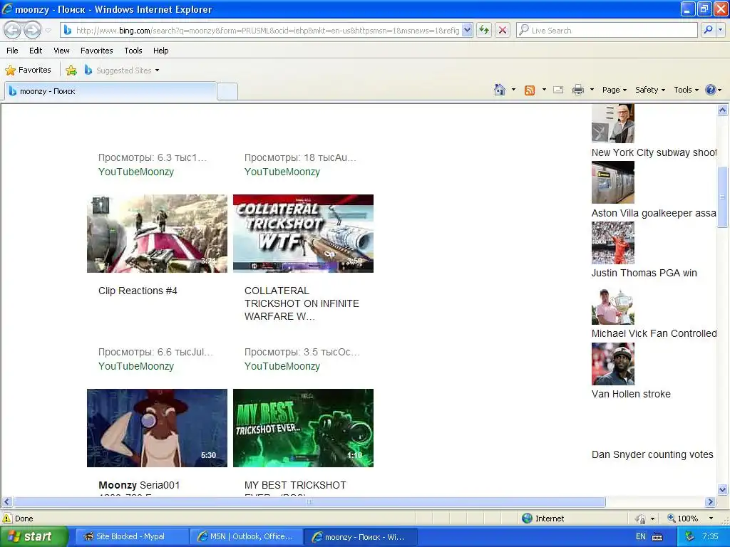Open Moonzy Seria001 cartoon thumbnail

click(158, 428)
